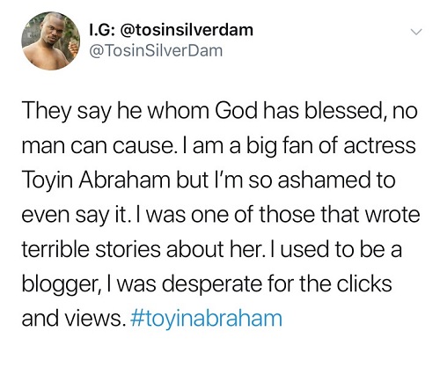Image resolution: width=440 pixels, height=368 pixels.
Task: Click the phrase 'man can cause.'
Action: coord(98,147)
